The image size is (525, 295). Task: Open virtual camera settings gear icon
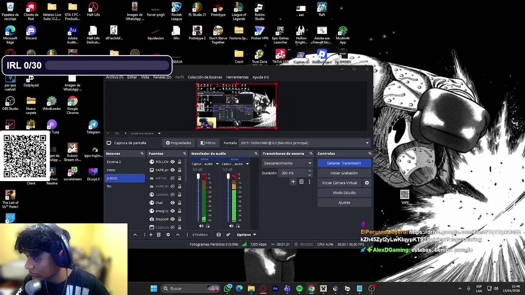tap(367, 183)
